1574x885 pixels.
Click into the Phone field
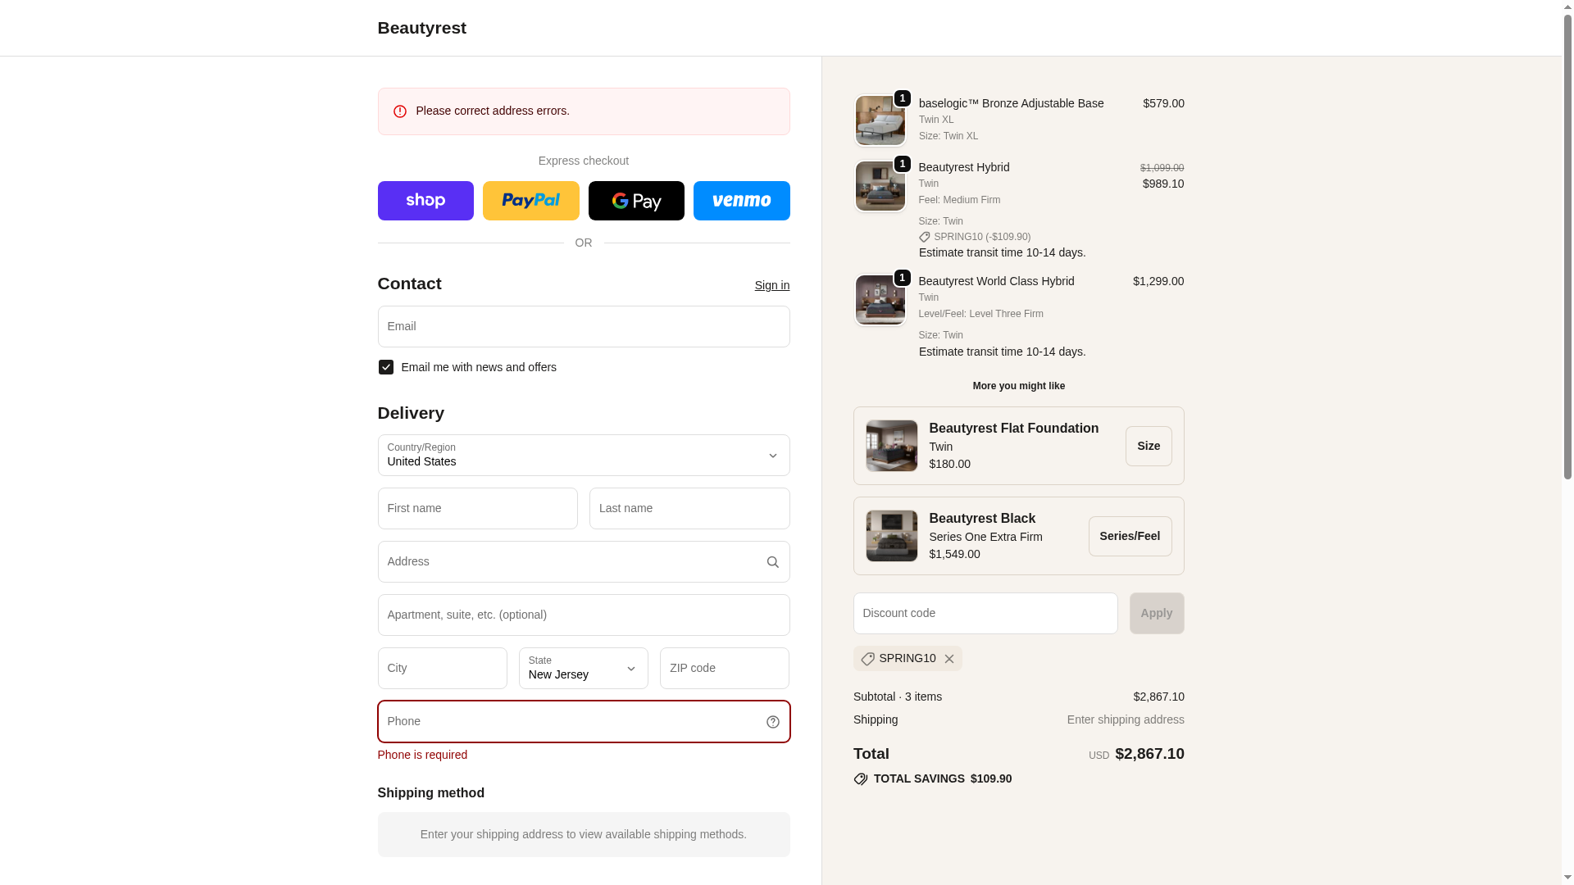[570, 722]
